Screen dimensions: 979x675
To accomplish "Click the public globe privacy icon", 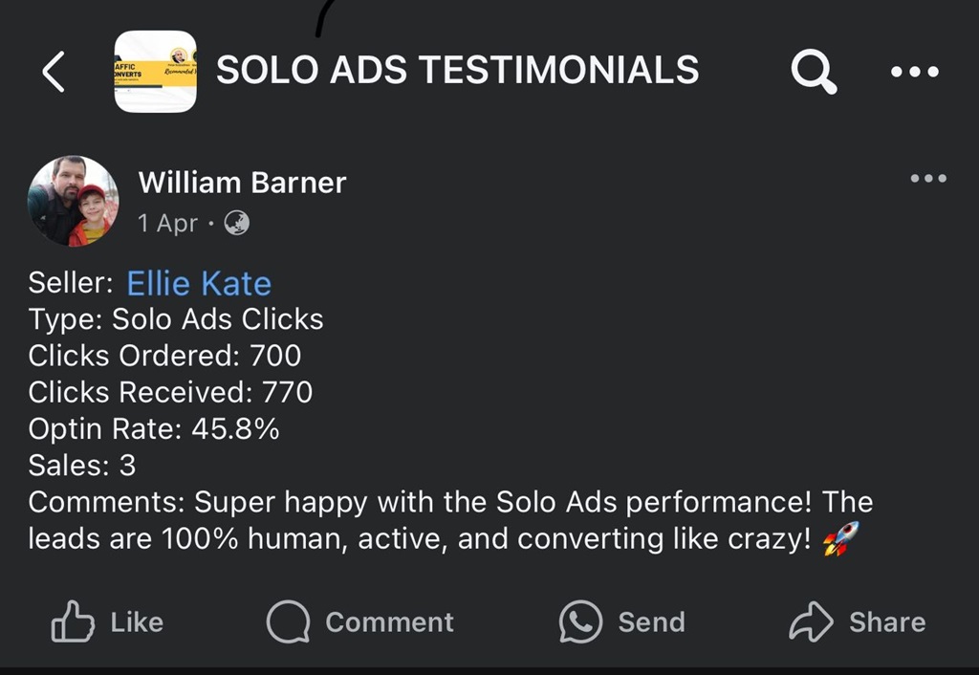I will coord(236,224).
